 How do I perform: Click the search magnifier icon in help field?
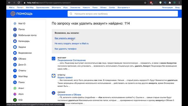coord(71,14)
